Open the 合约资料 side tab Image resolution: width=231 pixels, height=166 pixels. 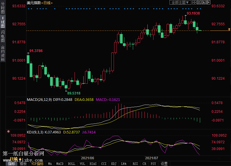coord(3,53)
